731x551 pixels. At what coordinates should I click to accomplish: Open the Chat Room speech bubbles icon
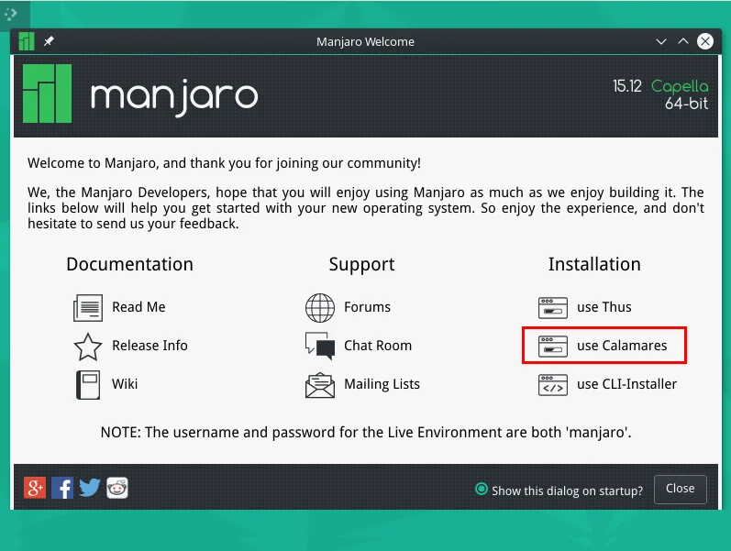320,346
